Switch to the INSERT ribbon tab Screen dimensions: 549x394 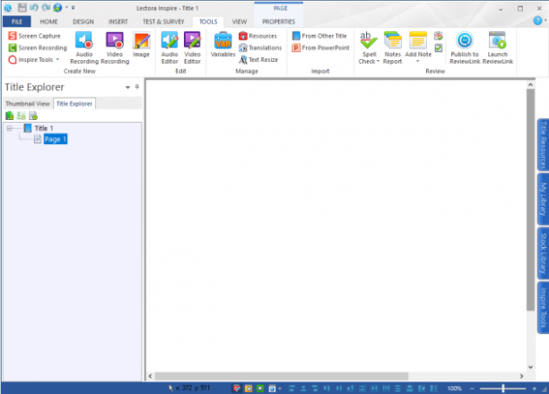pyautogui.click(x=118, y=21)
